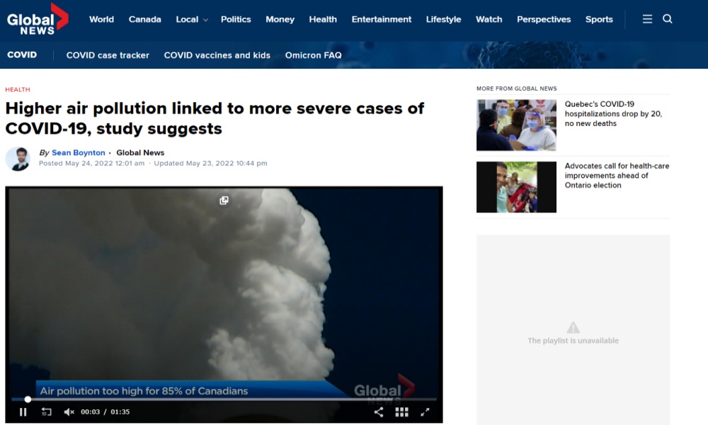
Task: Share the video using share icon
Action: point(378,412)
